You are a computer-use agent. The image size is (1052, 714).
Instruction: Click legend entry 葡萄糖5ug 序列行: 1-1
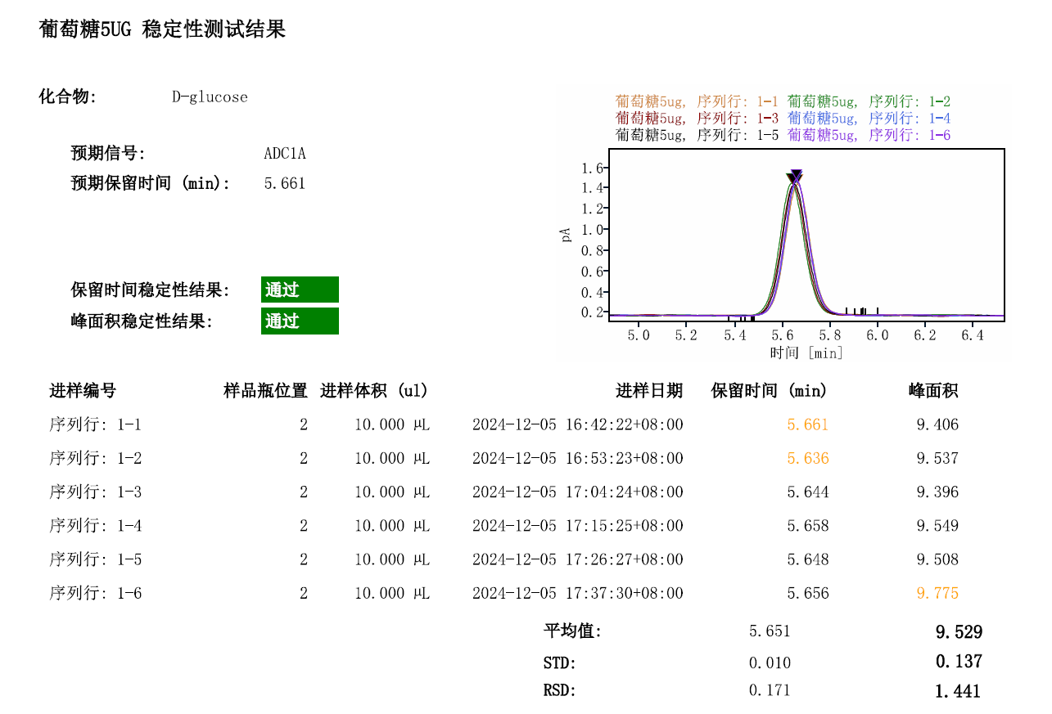click(697, 102)
